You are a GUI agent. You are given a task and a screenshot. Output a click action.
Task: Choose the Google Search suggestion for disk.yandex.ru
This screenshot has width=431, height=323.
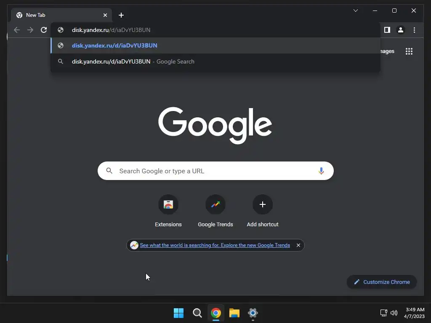click(215, 61)
